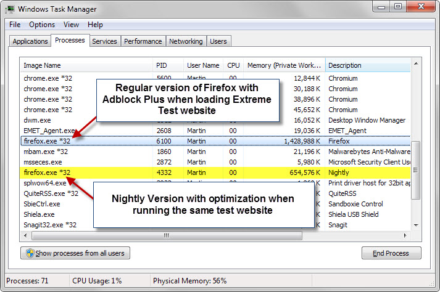The image size is (440, 292).
Task: Click the horizontal scroll left arrow
Action: tap(25, 235)
